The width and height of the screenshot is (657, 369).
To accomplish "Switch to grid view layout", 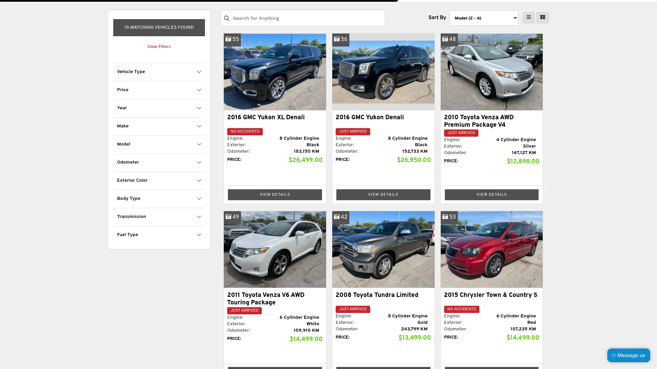I will click(542, 17).
